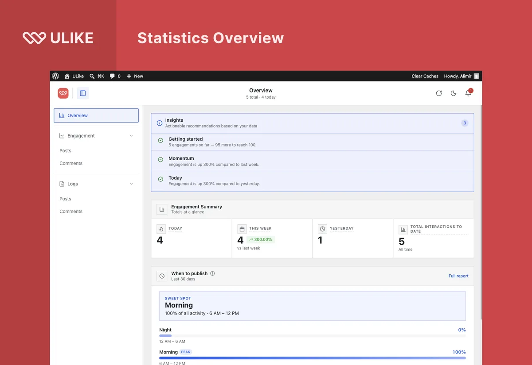Click the Insights info icon
This screenshot has width=532, height=365.
(x=160, y=123)
